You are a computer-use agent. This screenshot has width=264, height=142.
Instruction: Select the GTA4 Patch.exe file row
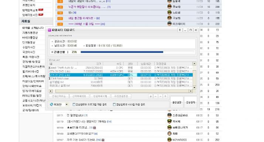point(120,78)
